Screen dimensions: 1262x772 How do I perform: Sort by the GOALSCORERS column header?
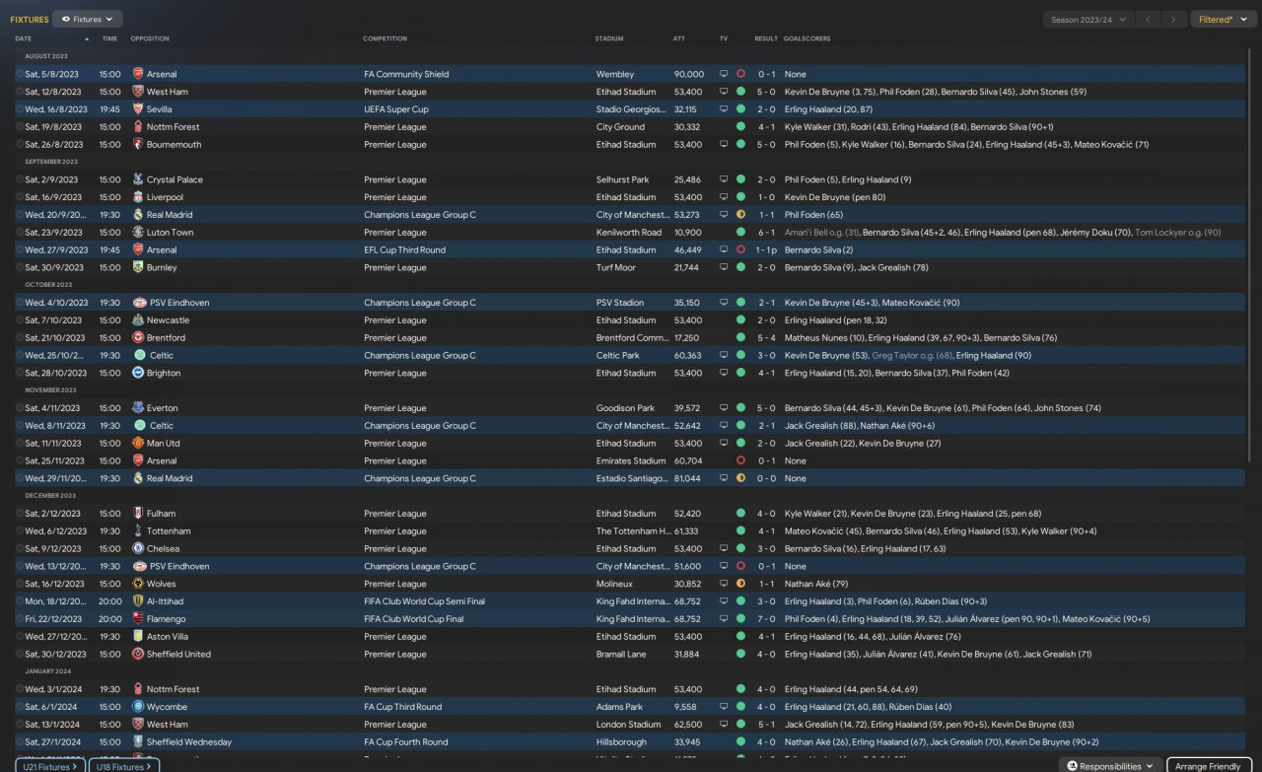[x=807, y=38]
